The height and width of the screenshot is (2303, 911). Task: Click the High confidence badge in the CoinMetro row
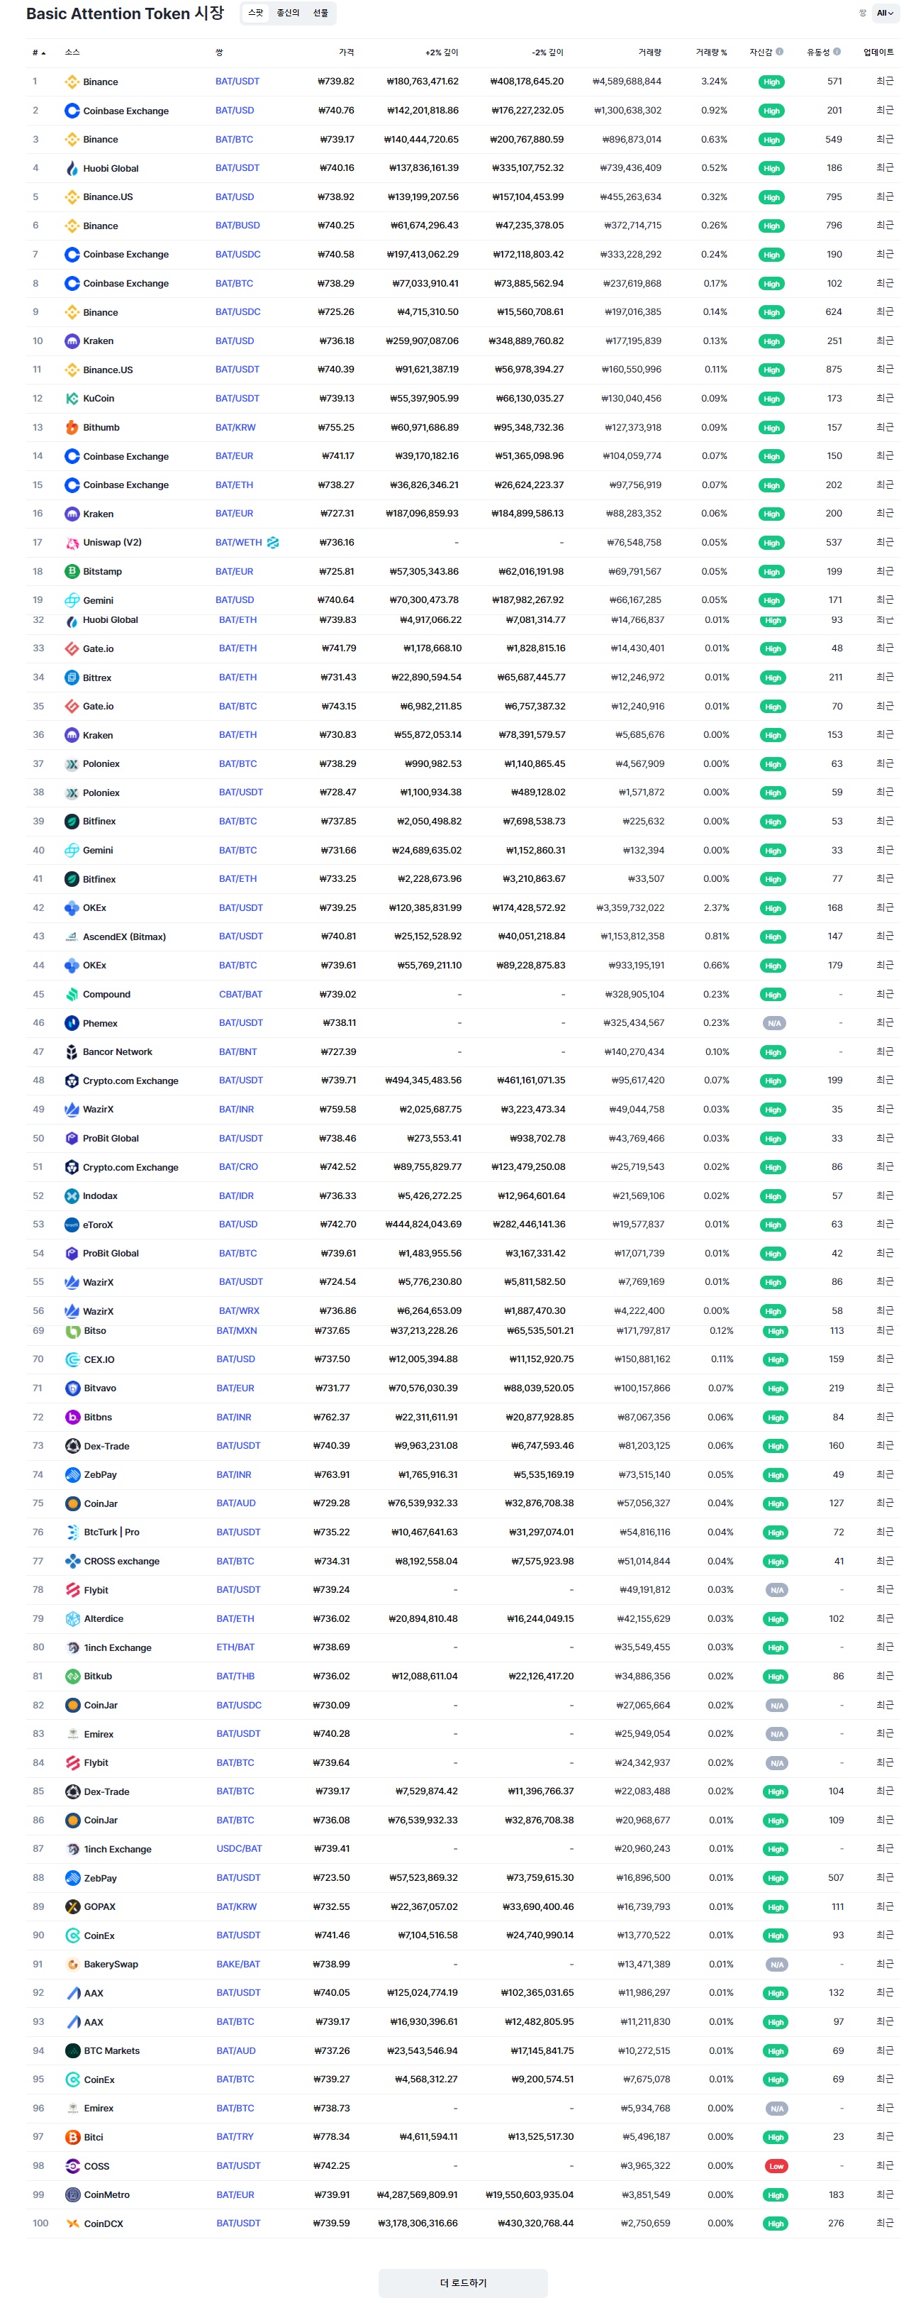(776, 2195)
